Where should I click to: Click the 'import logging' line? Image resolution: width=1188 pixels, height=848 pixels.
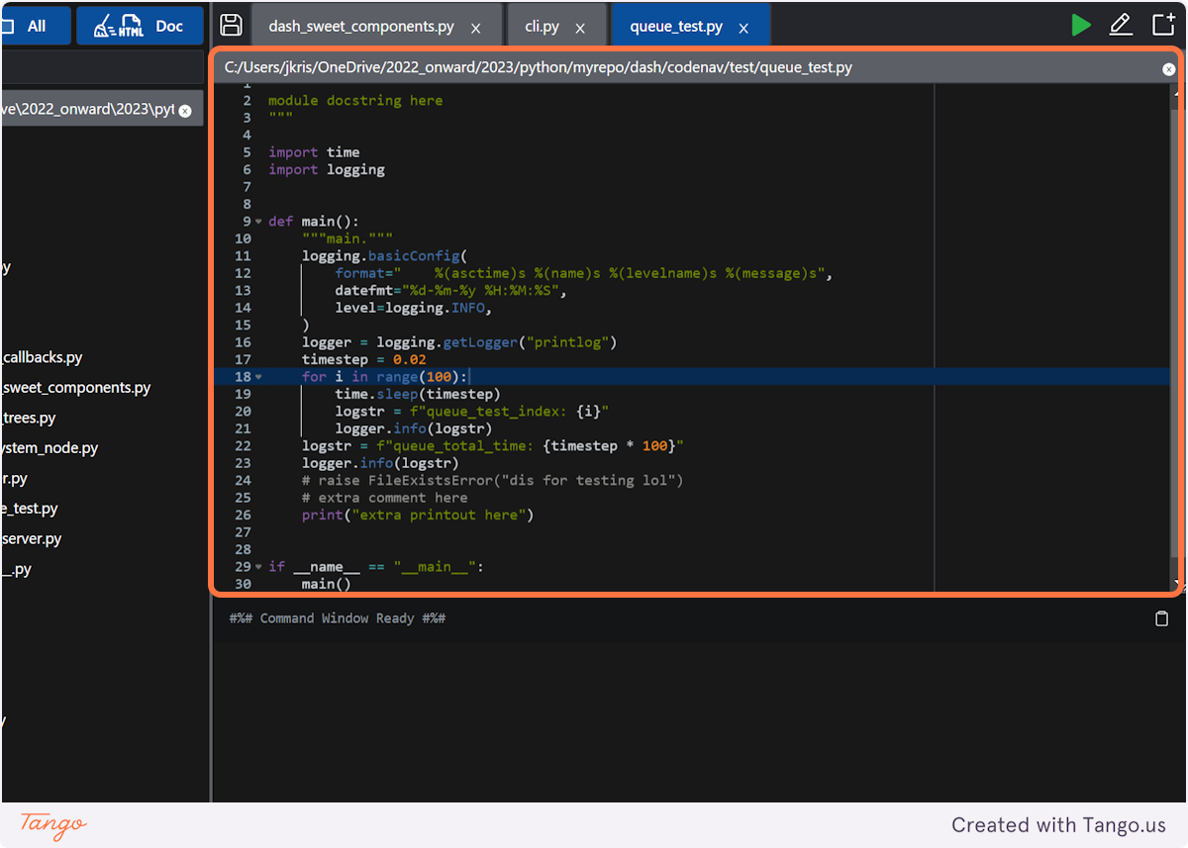point(327,169)
